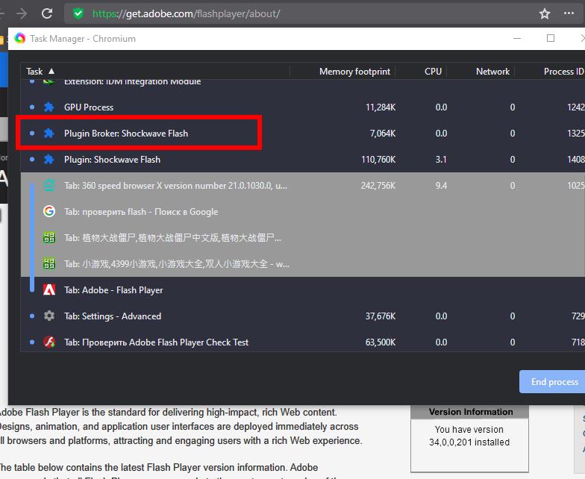
Task: Click the 3.1 CPU value
Action: [x=441, y=160]
